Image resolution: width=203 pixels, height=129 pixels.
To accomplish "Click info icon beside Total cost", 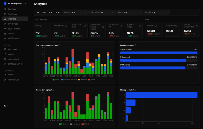I will tap(156, 26).
